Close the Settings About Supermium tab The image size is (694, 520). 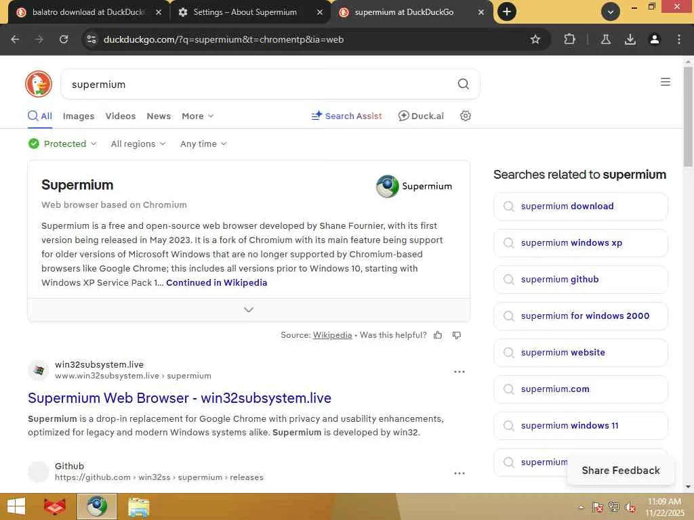pos(320,12)
